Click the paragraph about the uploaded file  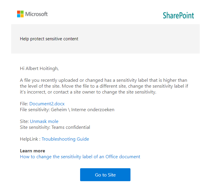(x=104, y=86)
